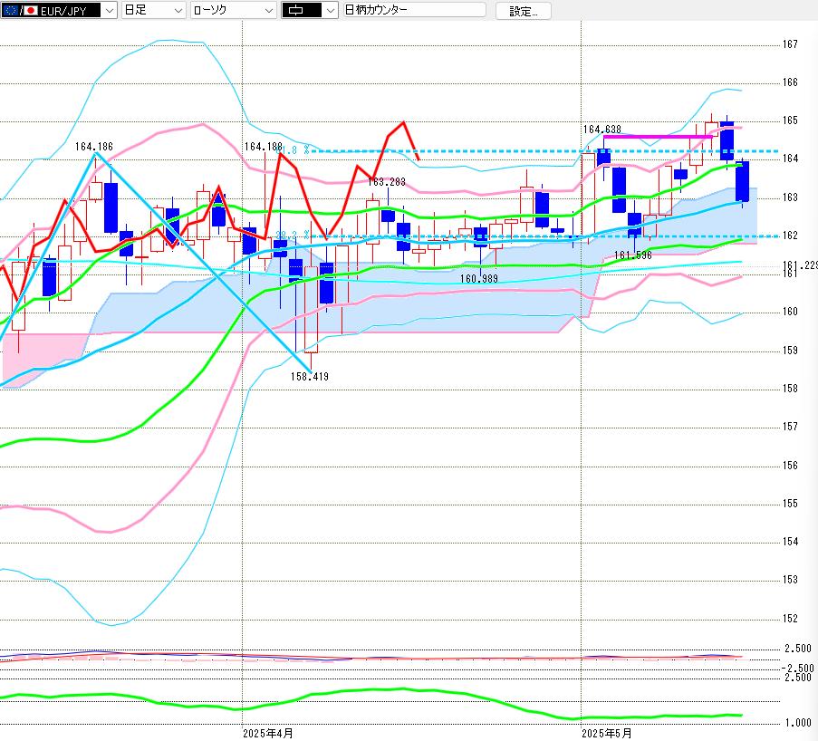The width and height of the screenshot is (818, 741).
Task: Click the -2.500 indicator scale label
Action: [x=798, y=669]
